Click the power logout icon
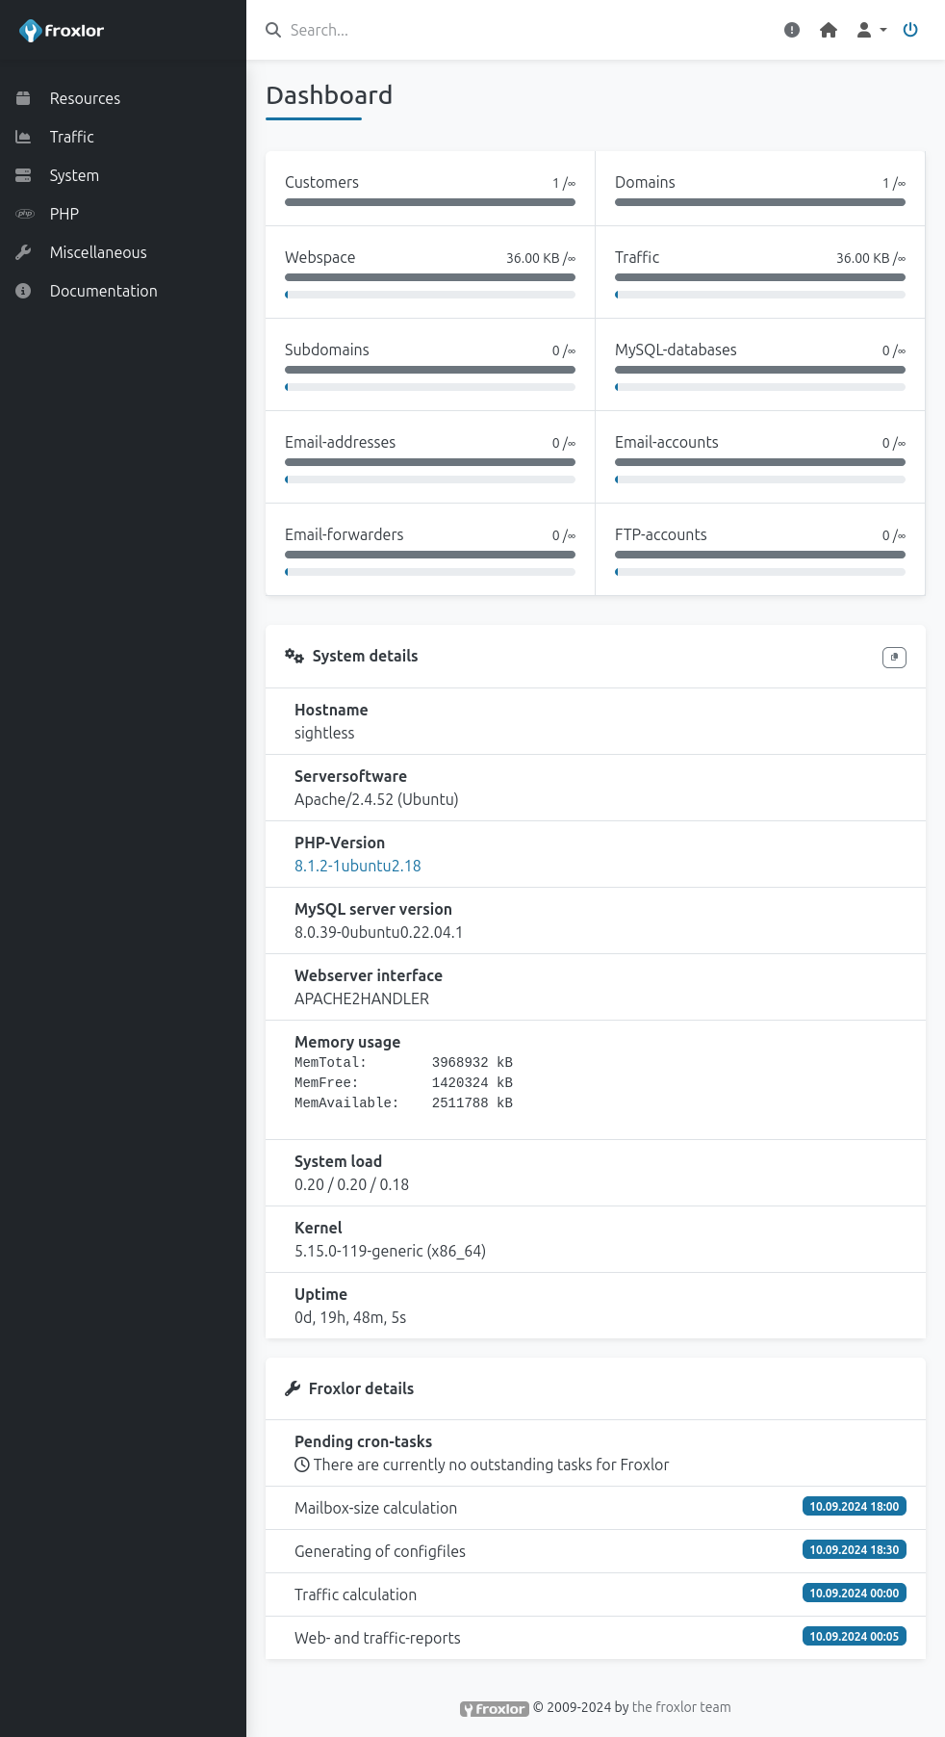945x1737 pixels. point(910,30)
